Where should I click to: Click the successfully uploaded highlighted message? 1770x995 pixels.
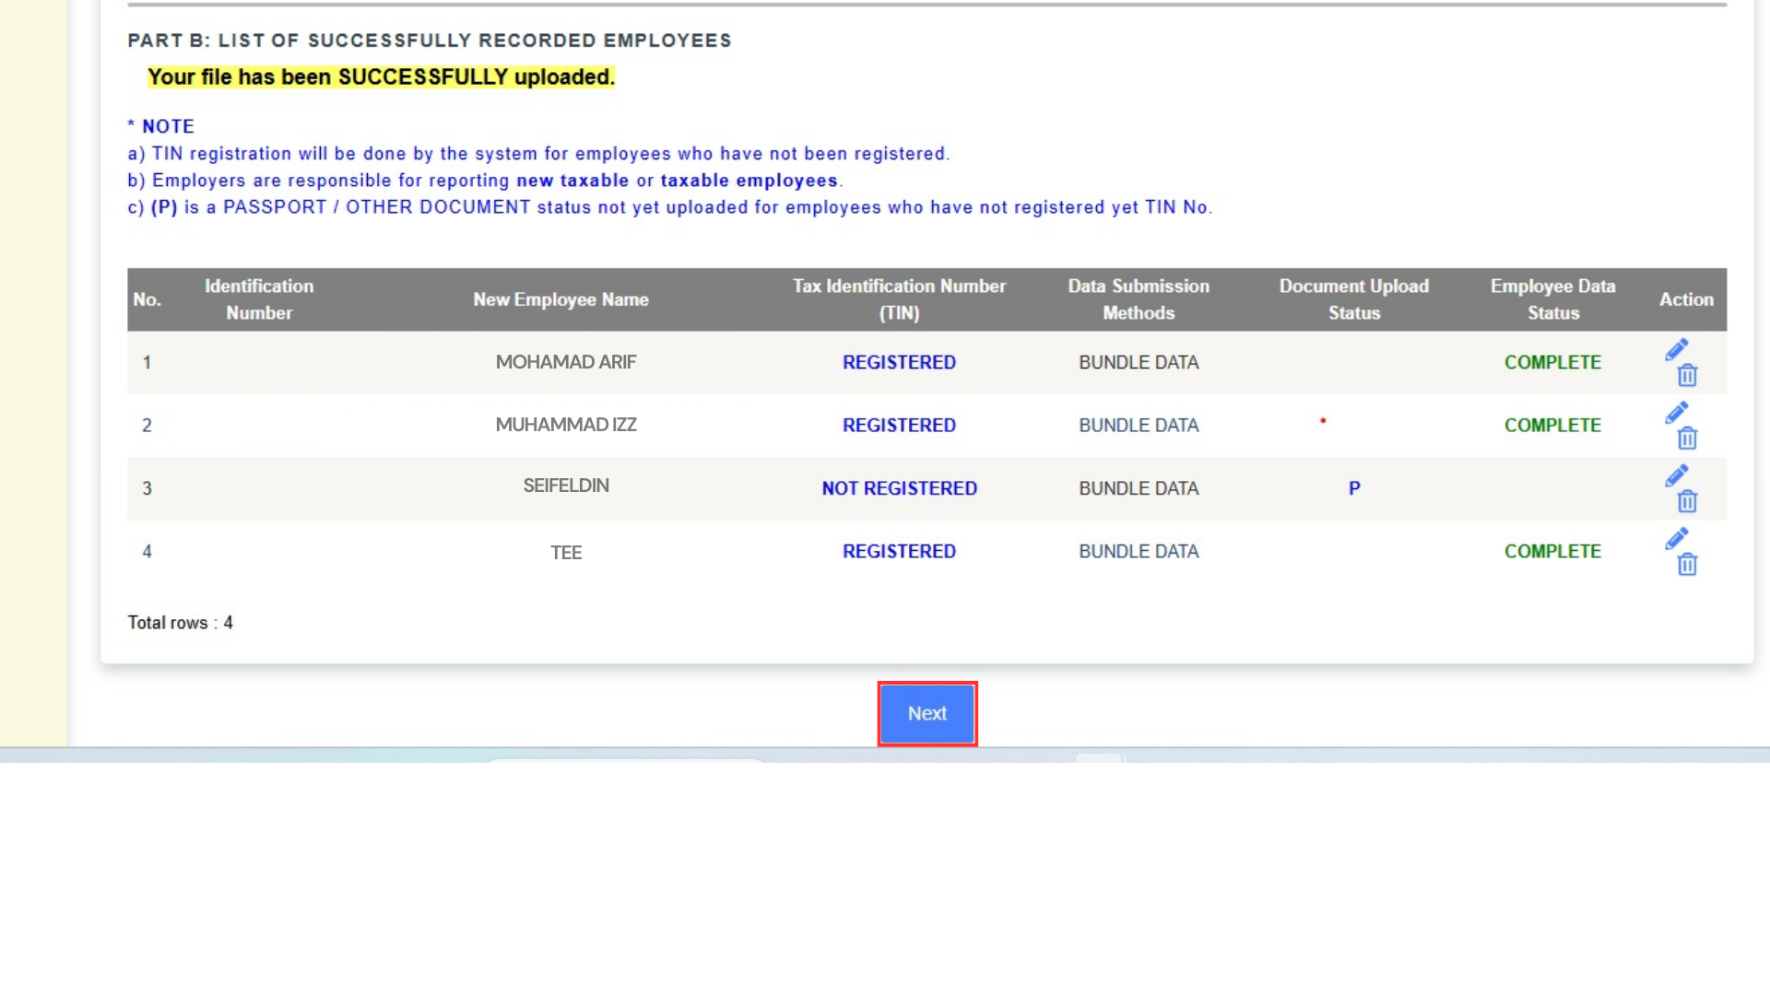coord(381,77)
